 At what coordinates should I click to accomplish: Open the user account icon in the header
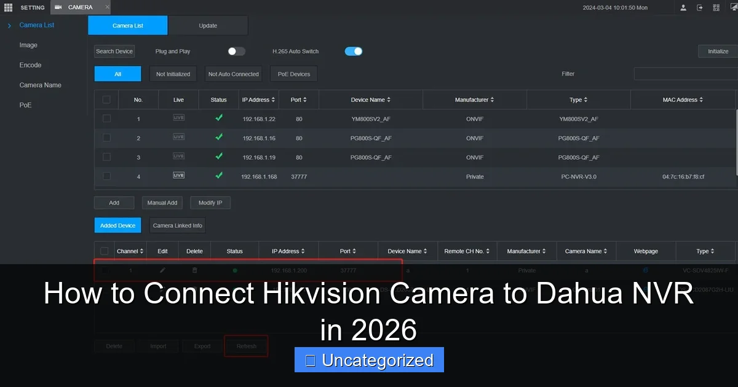683,7
